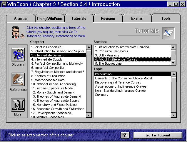Select 'Elements of the Consumer Choice Model'

click(x=133, y=78)
